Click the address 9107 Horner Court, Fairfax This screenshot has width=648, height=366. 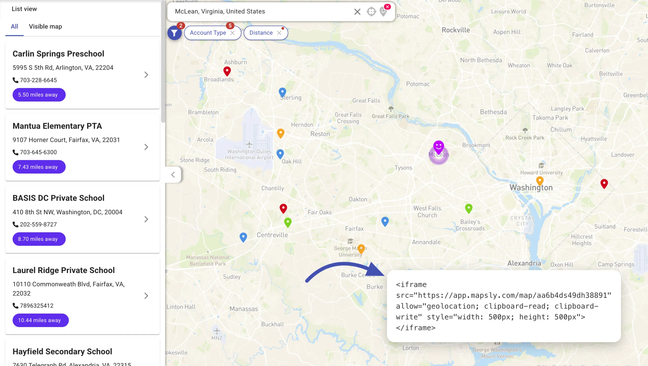pyautogui.click(x=66, y=140)
